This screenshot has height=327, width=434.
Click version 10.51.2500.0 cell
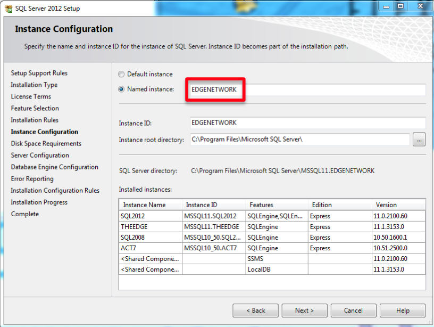pyautogui.click(x=398, y=248)
